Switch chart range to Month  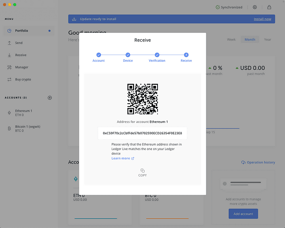250,40
